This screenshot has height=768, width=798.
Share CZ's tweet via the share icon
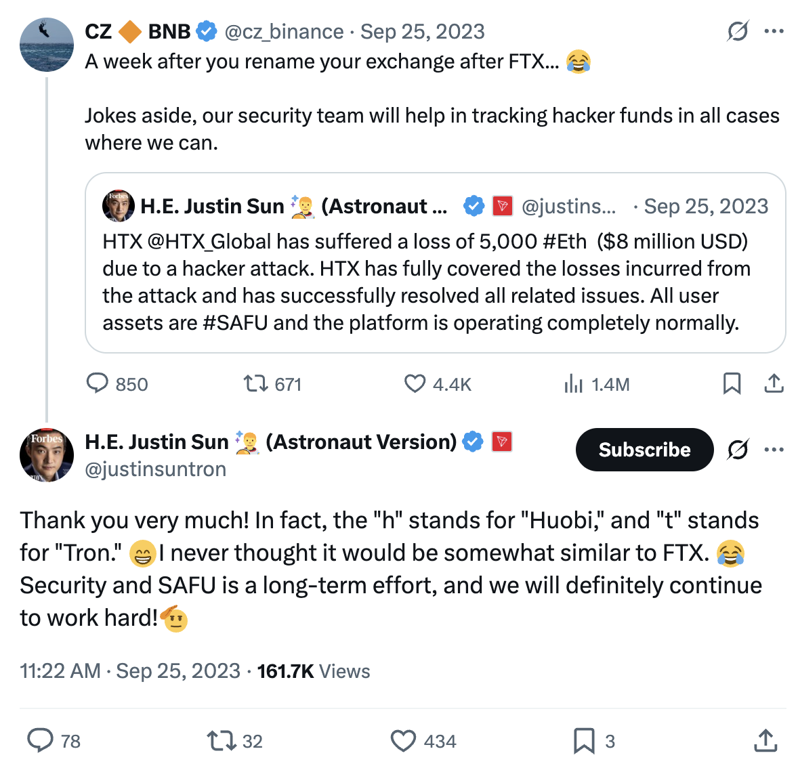point(774,384)
